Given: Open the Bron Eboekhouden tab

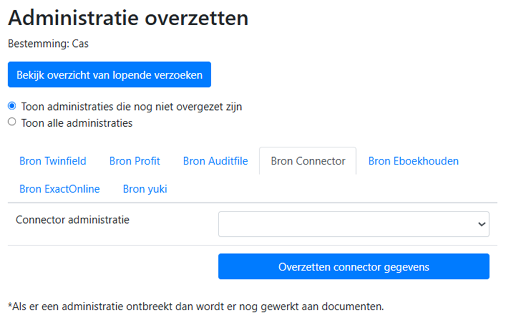Looking at the screenshot, I should tap(413, 161).
